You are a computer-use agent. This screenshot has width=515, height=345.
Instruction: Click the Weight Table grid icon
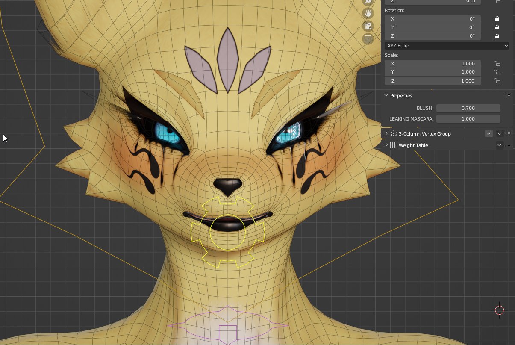pyautogui.click(x=394, y=145)
